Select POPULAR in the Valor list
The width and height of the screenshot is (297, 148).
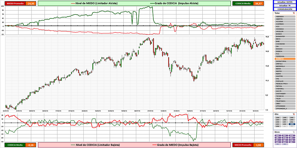[x=285, y=81]
